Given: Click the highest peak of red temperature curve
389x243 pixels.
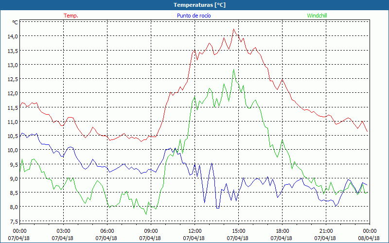Looking at the screenshot, I should (234, 29).
